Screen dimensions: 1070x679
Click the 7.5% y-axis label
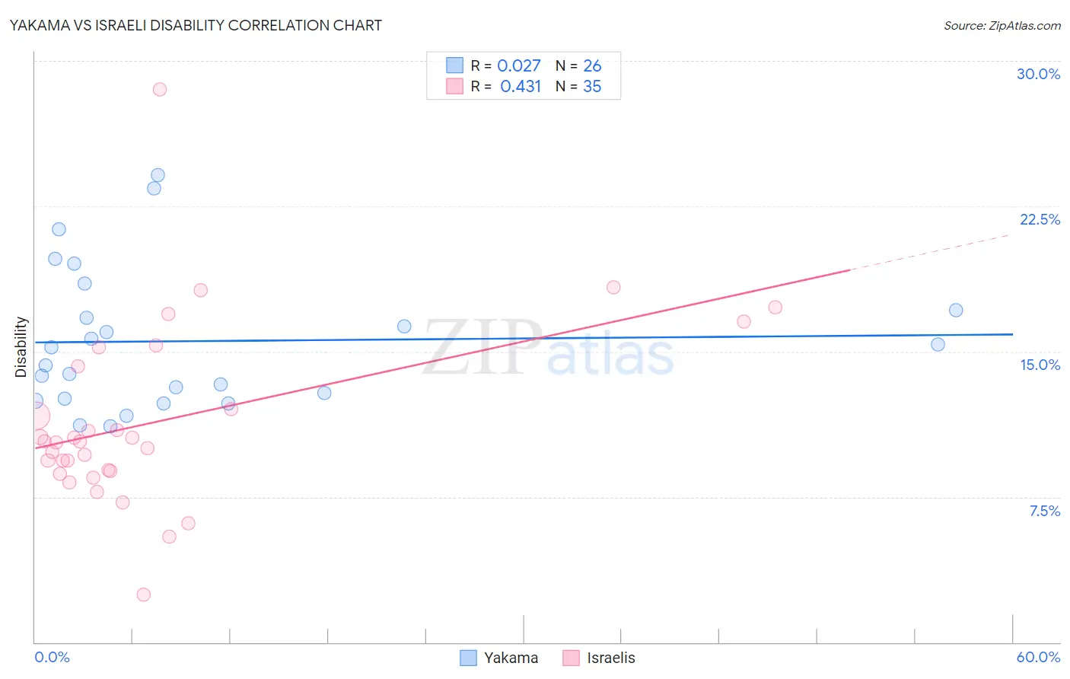click(1044, 511)
